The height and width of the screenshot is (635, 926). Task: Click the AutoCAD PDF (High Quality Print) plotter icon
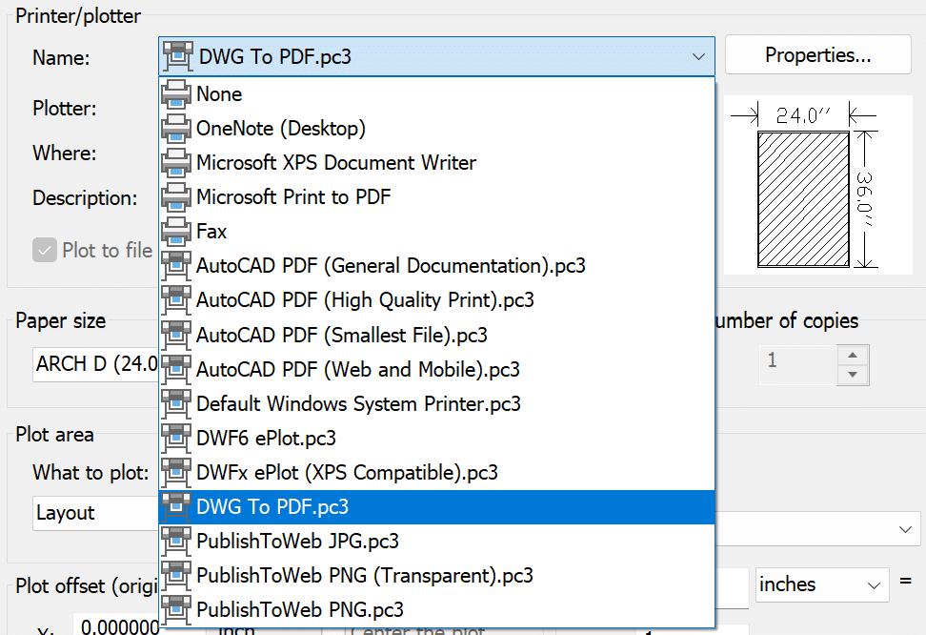click(x=176, y=299)
